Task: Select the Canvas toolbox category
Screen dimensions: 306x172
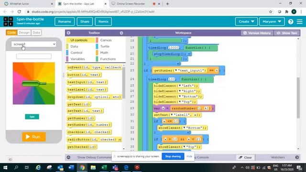Action: tap(106, 40)
